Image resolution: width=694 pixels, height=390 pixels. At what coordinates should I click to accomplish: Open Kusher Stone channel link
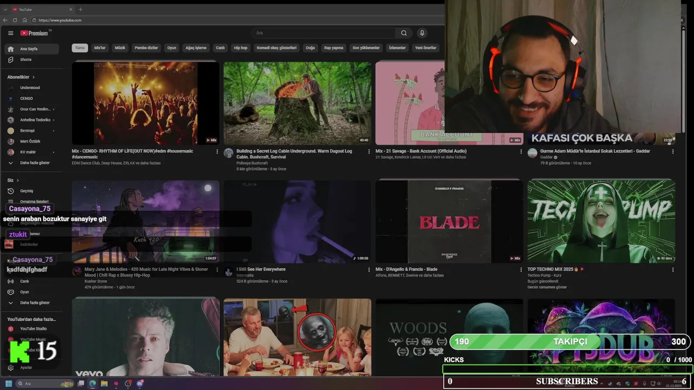coord(96,281)
